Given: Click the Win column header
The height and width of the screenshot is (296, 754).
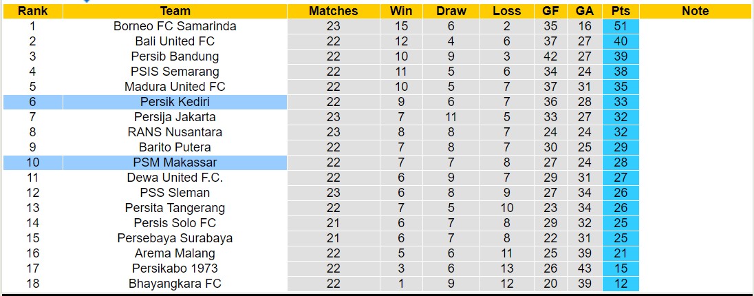Looking at the screenshot, I should pyautogui.click(x=401, y=11).
